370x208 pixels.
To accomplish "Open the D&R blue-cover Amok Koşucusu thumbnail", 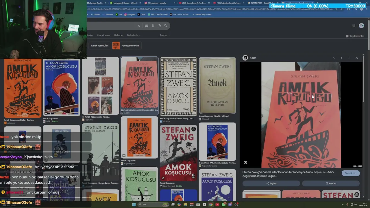I will [62, 87].
